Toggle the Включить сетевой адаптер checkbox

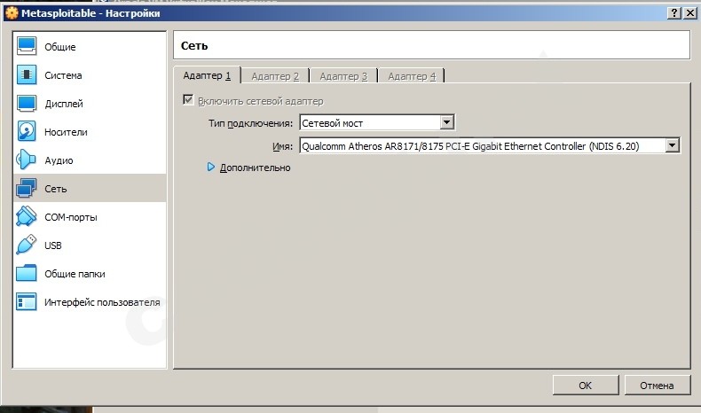pyautogui.click(x=188, y=99)
